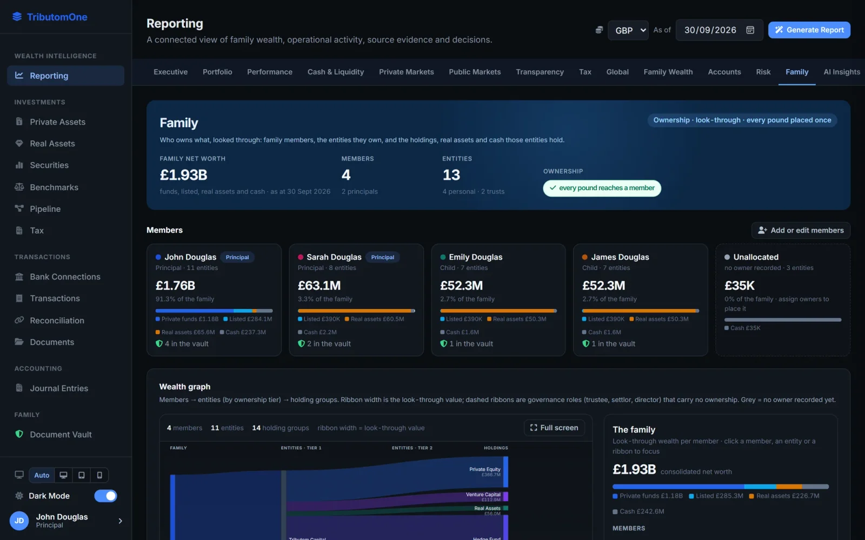Click the currency coins icon beside GBP
The image size is (865, 540).
pyautogui.click(x=599, y=30)
